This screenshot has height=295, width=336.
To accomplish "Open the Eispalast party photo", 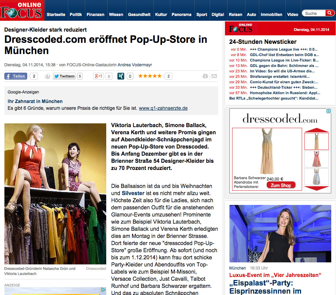I will click(x=280, y=233).
